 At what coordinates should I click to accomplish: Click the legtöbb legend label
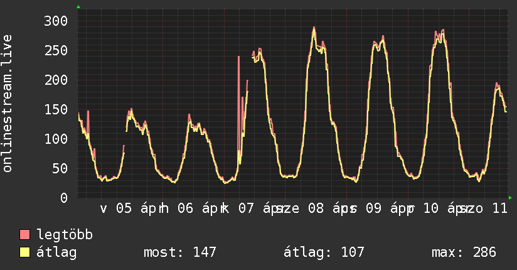pos(65,235)
